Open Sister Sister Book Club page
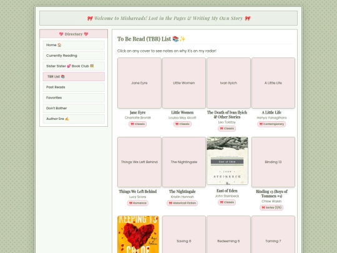337x253 pixels. [74, 66]
